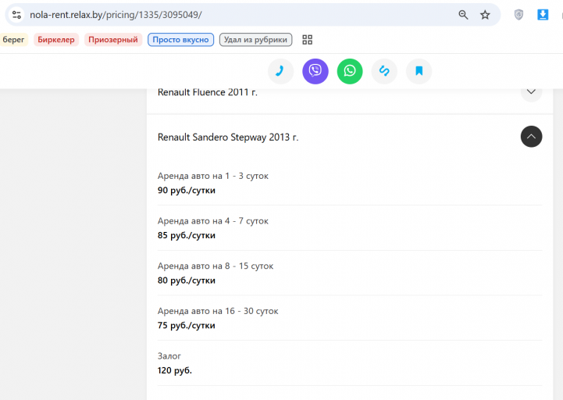Screen dimensions: 563x400
Task: Click the Просто вкусно bookmark
Action: tap(180, 40)
